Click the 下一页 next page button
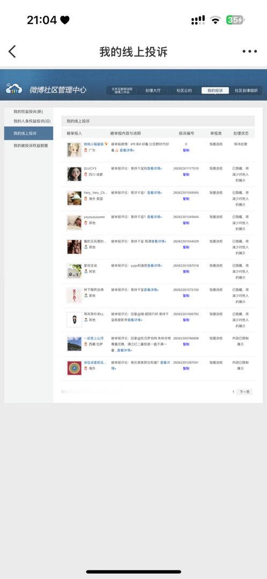 tap(244, 392)
